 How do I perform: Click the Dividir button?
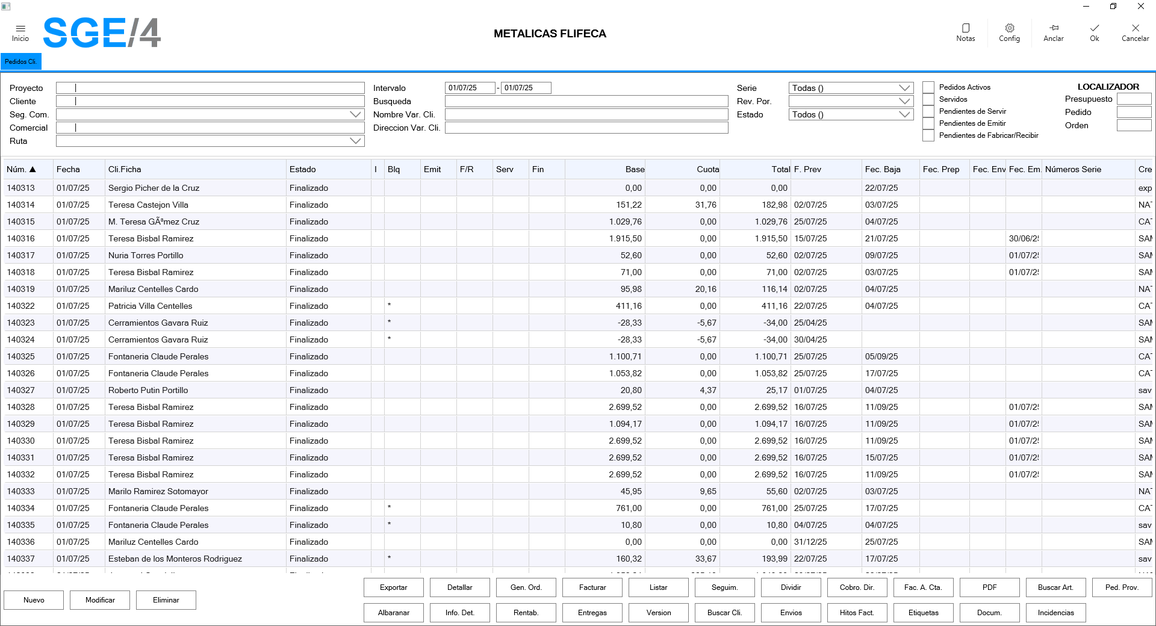tap(791, 587)
